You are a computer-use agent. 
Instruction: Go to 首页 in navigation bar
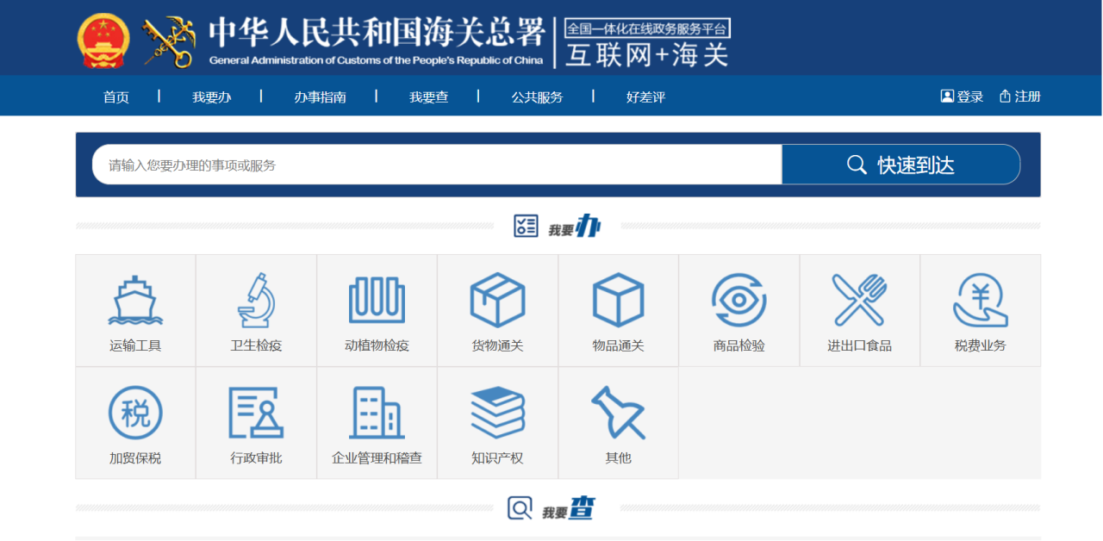(116, 96)
